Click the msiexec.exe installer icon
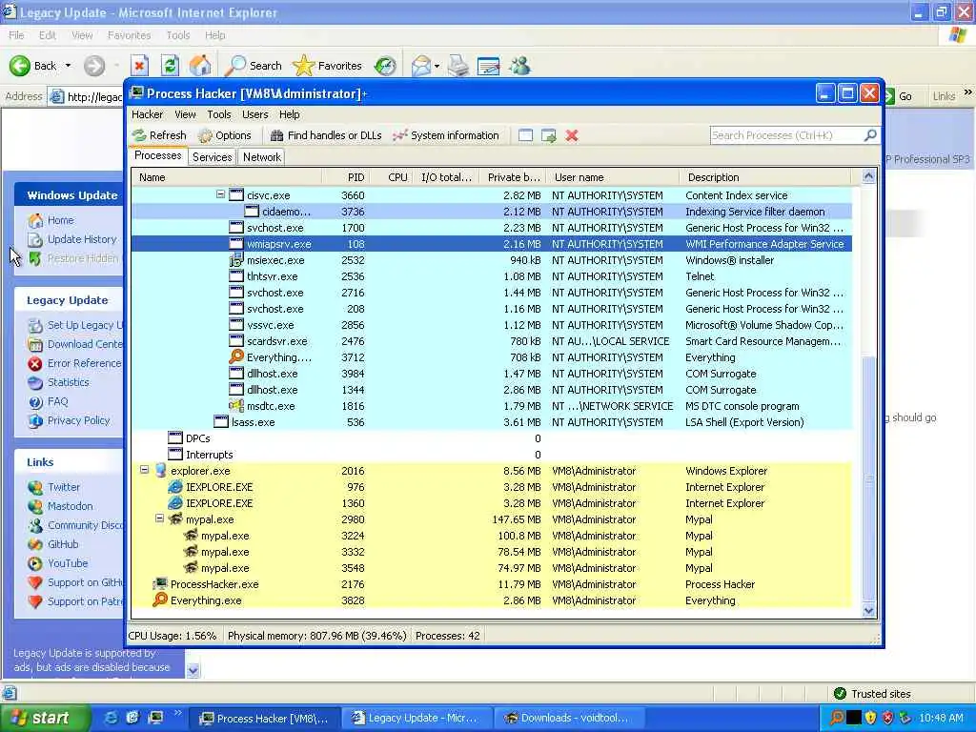 click(236, 260)
